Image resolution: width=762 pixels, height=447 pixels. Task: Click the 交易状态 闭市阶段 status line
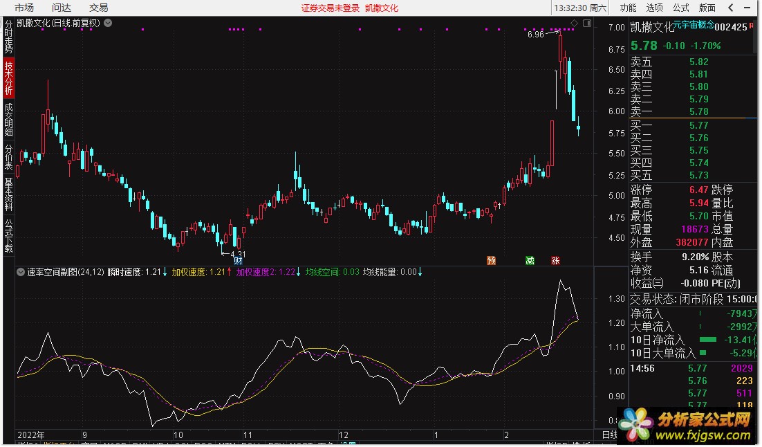694,299
